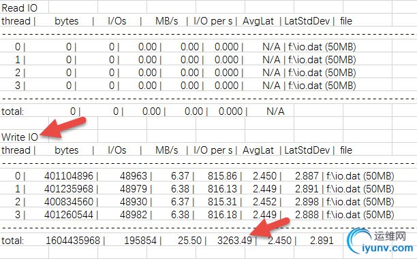Select 2.891 in the Write IO total row
Screen dimensions: 417x259
pos(322,241)
